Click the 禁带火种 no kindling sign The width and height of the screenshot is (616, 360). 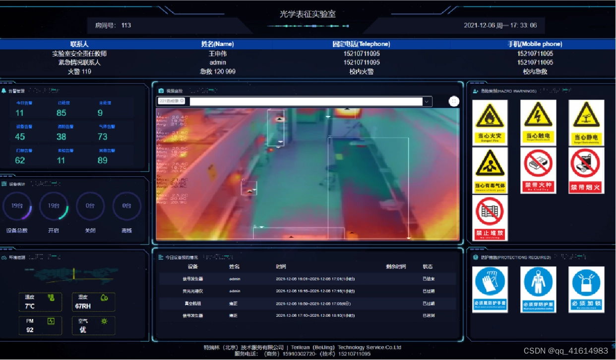click(538, 170)
